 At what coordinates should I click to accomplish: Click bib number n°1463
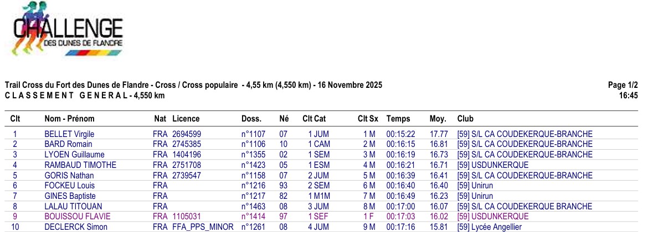(x=253, y=206)
